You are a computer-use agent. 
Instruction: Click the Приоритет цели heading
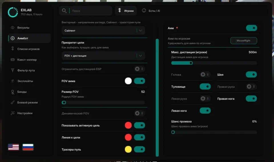[73, 42]
